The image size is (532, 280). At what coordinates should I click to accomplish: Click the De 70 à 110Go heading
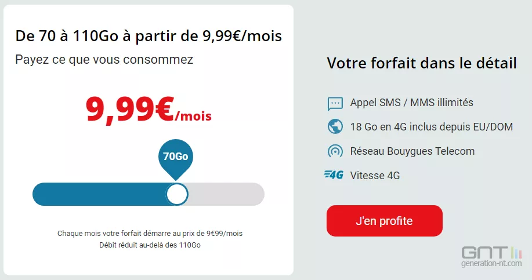click(x=149, y=36)
